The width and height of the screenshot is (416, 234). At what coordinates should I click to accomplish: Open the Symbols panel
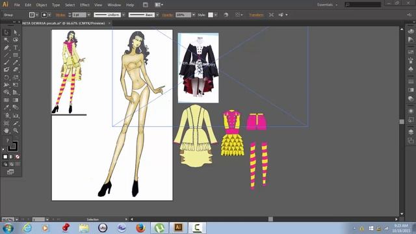click(x=411, y=69)
